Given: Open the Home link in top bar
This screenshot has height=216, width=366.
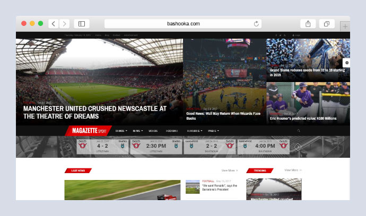Looking at the screenshot, I should click(x=98, y=35).
